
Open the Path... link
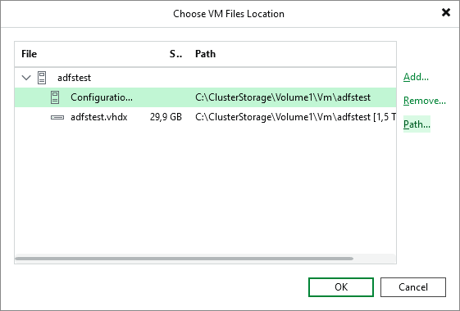[x=417, y=124]
